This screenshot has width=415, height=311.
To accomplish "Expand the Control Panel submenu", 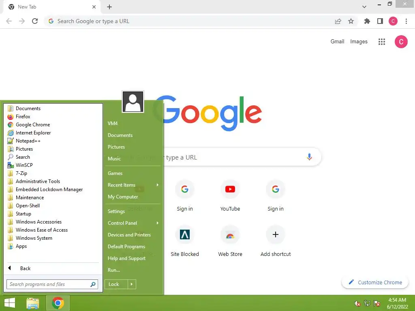I will [133, 223].
